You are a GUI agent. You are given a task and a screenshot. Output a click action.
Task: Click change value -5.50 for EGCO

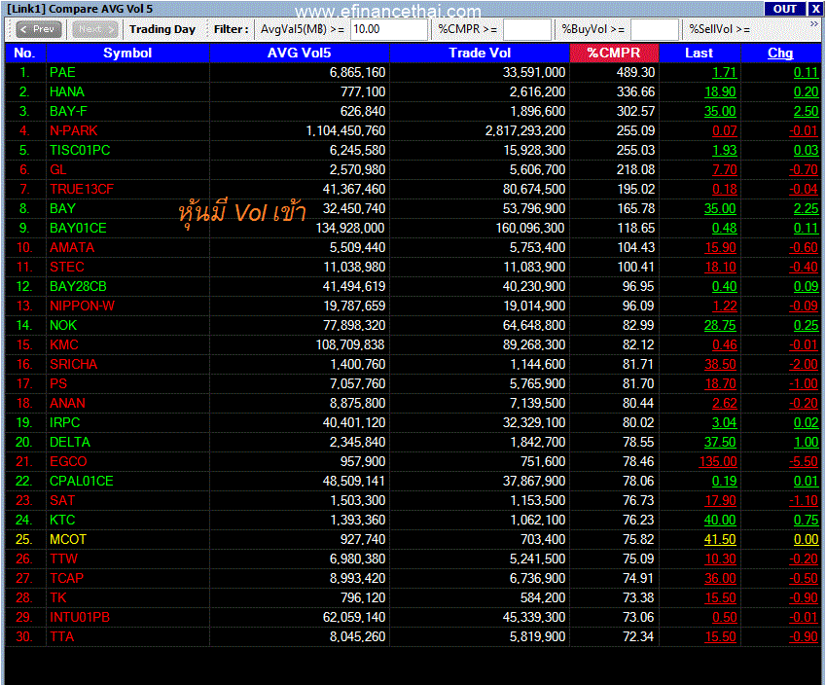[x=804, y=462]
